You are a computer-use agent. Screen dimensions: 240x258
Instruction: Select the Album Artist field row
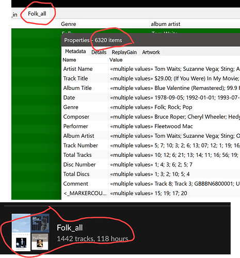coord(151,136)
